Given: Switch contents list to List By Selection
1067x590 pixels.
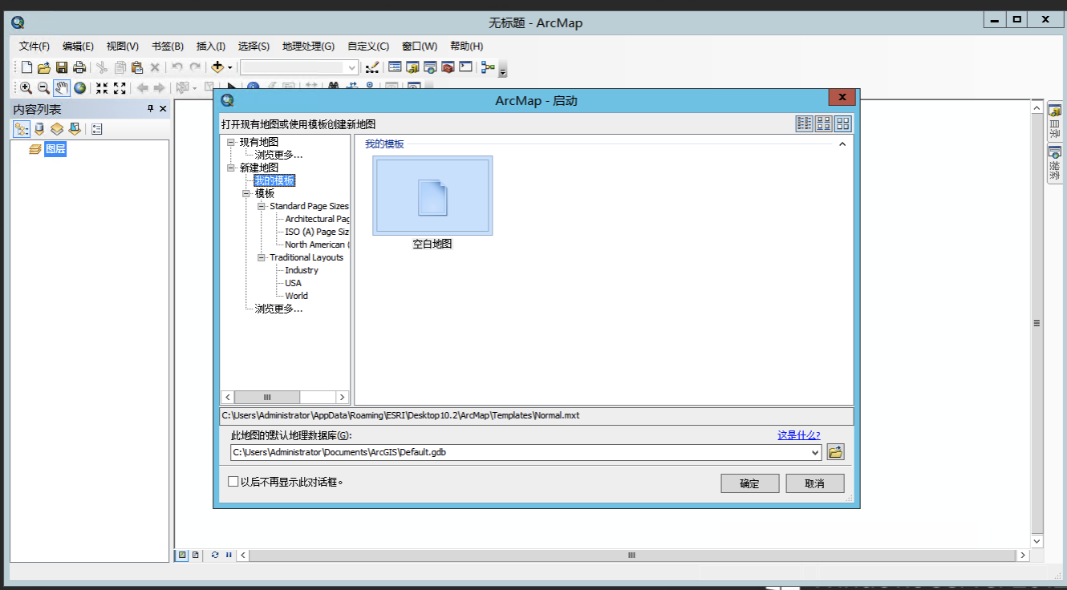Looking at the screenshot, I should coord(75,129).
